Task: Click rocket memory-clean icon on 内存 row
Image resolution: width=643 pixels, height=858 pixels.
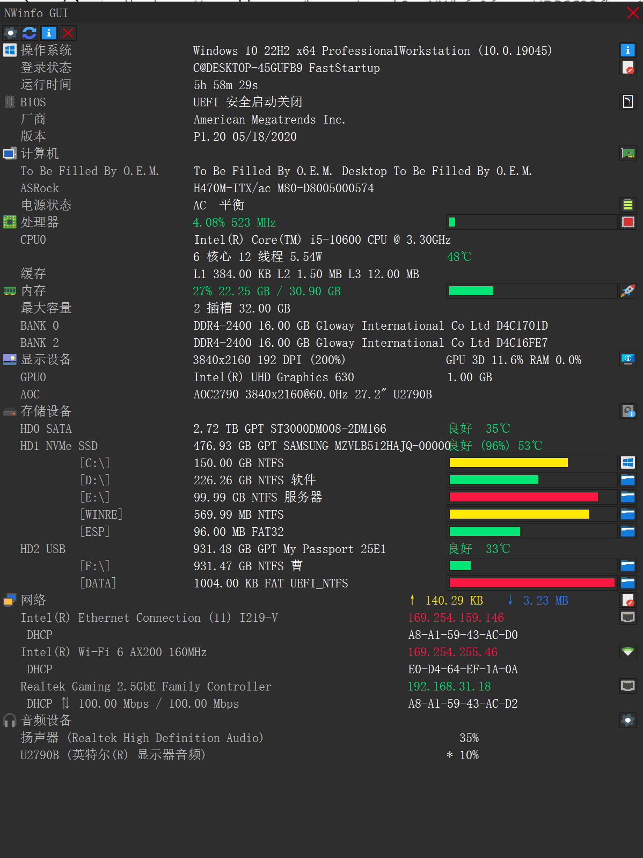Action: pyautogui.click(x=628, y=291)
